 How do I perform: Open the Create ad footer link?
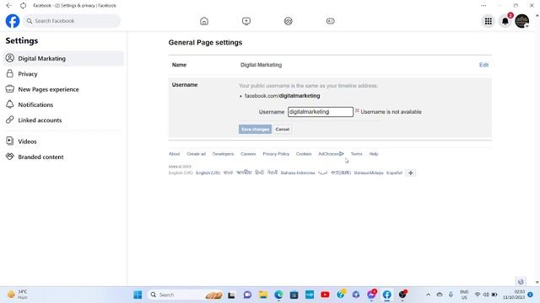[197, 154]
